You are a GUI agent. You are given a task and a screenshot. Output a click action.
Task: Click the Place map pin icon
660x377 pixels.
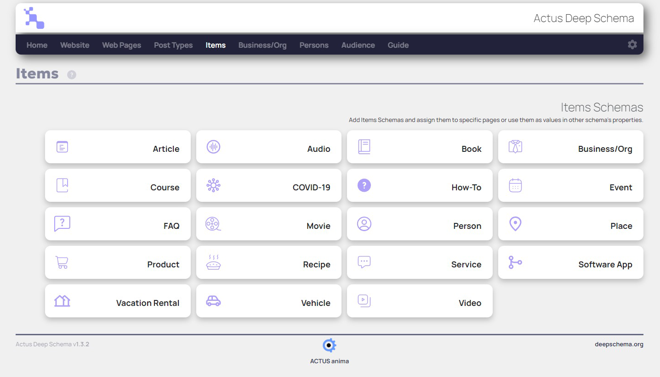click(x=515, y=224)
